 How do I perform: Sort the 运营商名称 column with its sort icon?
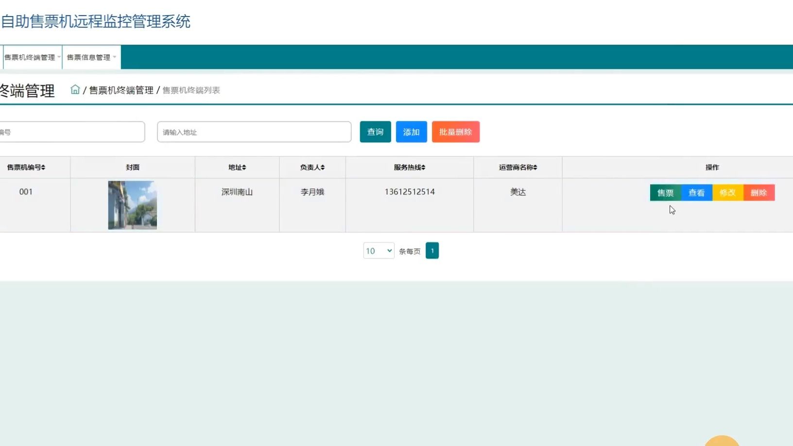[x=535, y=167]
